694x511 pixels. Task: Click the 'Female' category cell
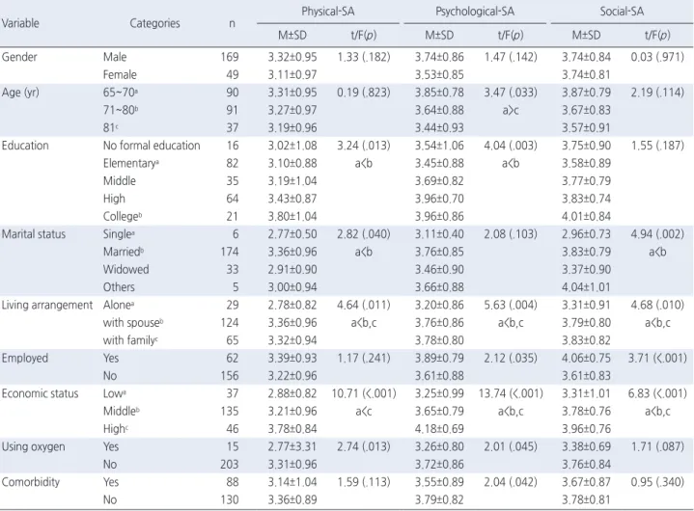(x=120, y=74)
